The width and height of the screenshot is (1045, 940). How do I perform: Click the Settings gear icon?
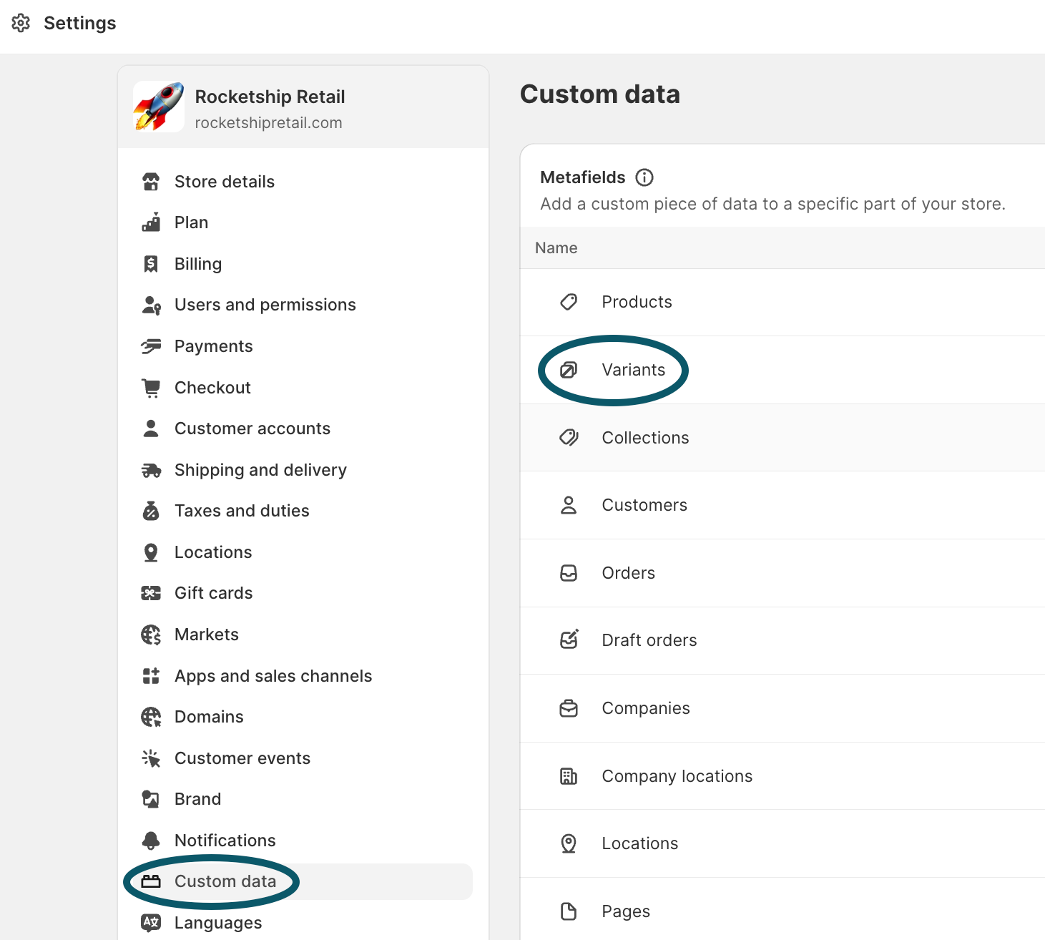[x=21, y=23]
